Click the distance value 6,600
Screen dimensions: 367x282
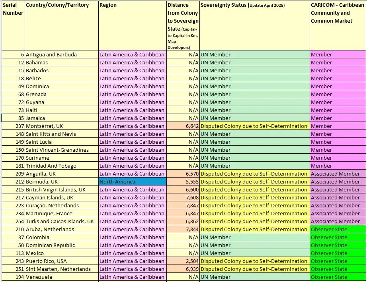pyautogui.click(x=183, y=189)
